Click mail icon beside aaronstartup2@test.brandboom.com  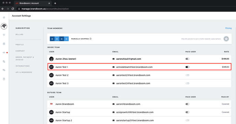tap(114, 120)
